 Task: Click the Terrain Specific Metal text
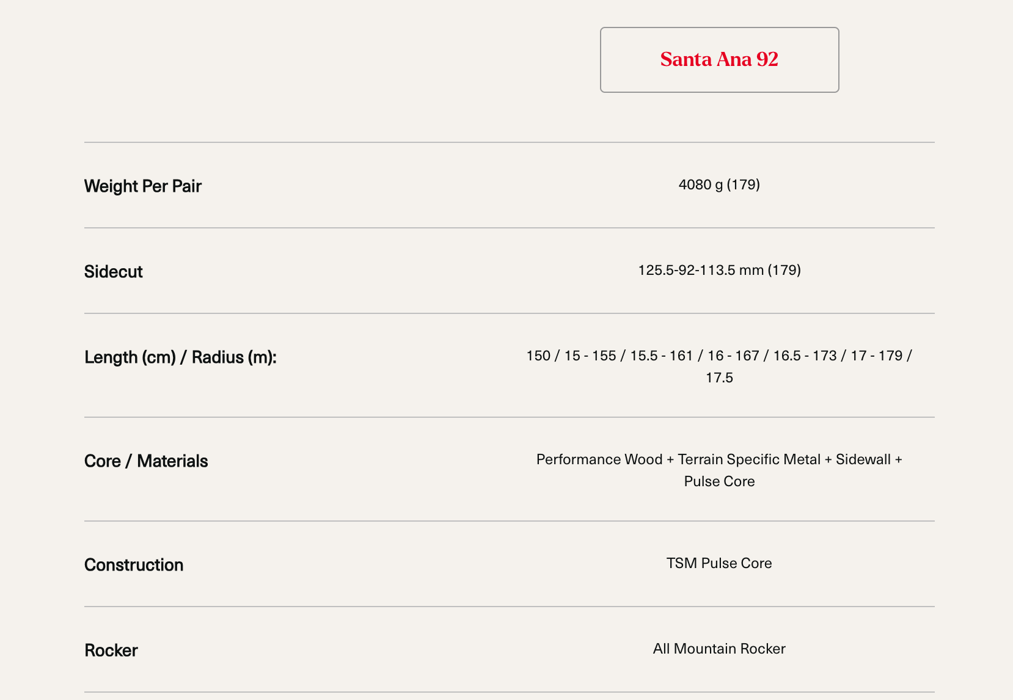(749, 459)
